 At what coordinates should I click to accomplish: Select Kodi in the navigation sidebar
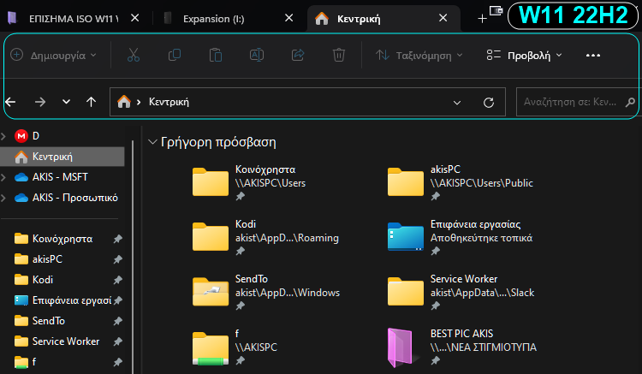click(x=43, y=280)
